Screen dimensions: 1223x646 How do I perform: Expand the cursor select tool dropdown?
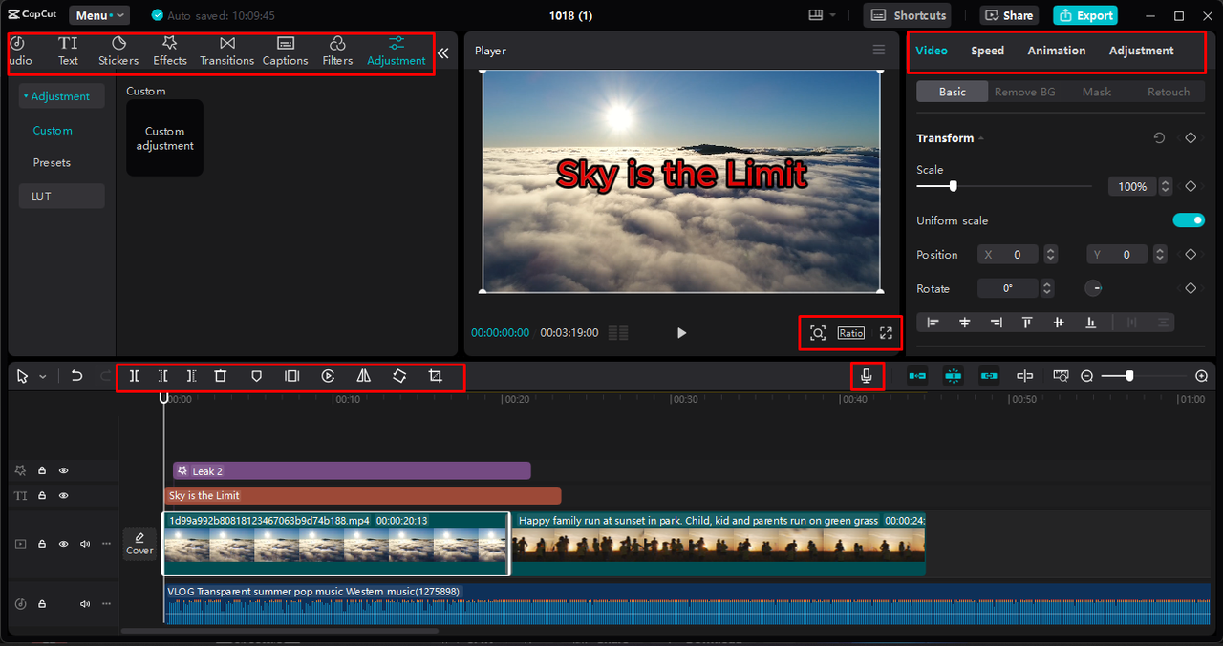[43, 377]
